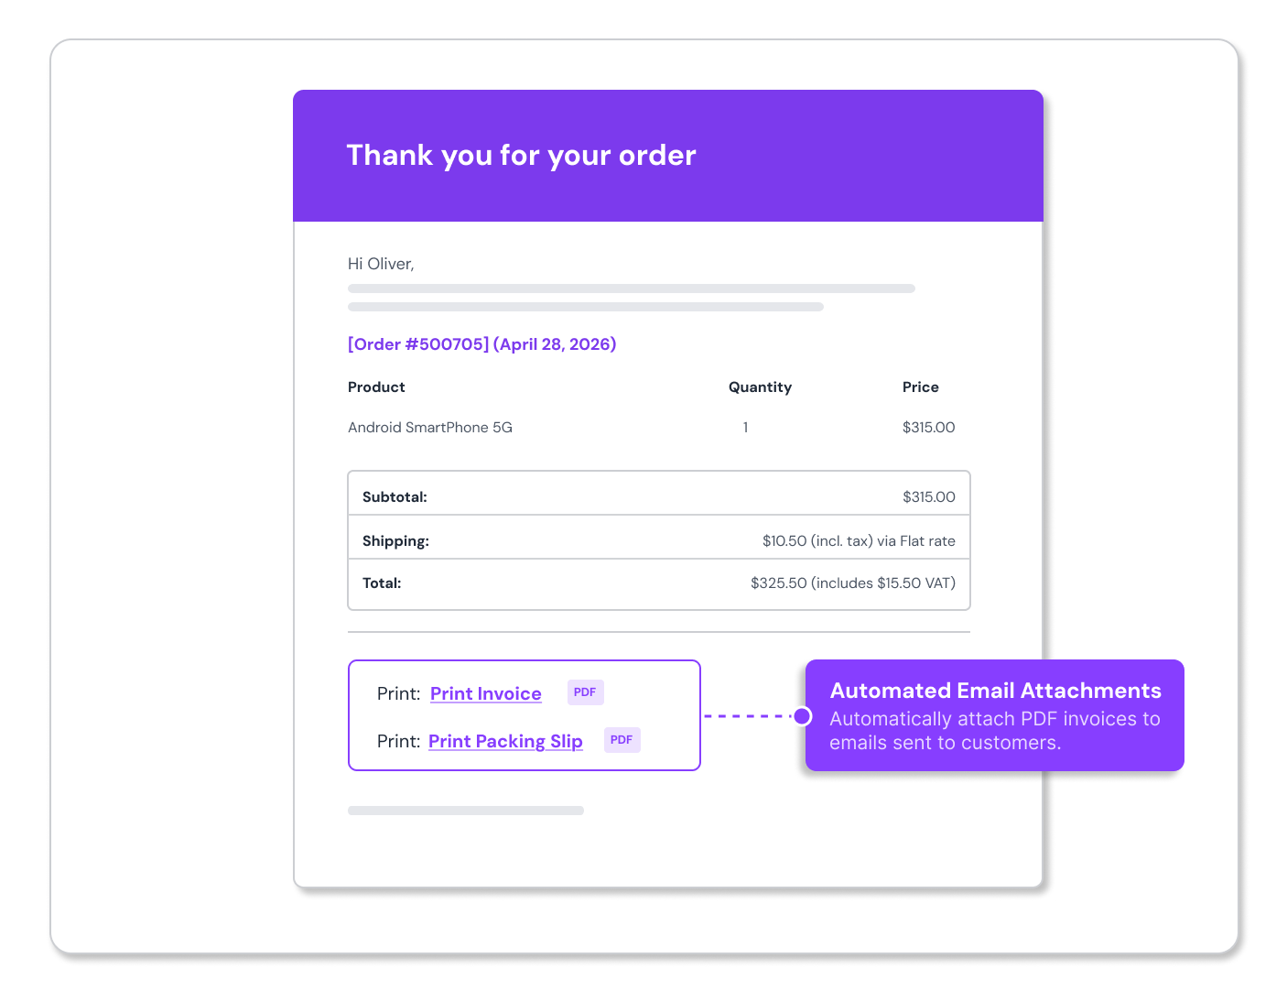The width and height of the screenshot is (1287, 991).
Task: Click the gray placeholder line under print box
Action: click(x=466, y=811)
